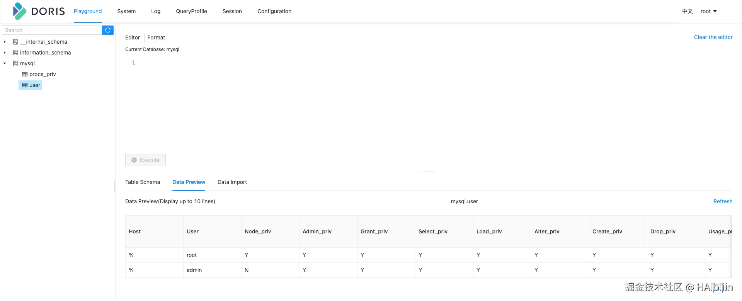This screenshot has height=301, width=742.
Task: Open the QueryProfile menu
Action: [x=191, y=11]
